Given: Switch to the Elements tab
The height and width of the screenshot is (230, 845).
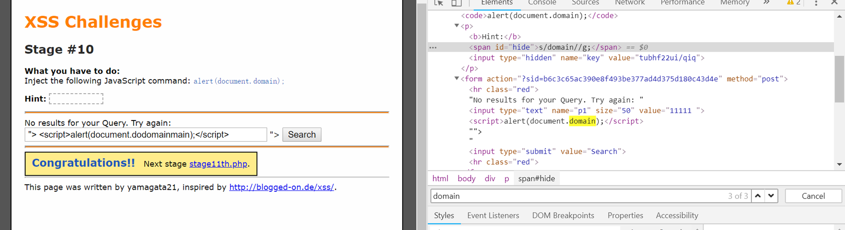Looking at the screenshot, I should pos(496,3).
